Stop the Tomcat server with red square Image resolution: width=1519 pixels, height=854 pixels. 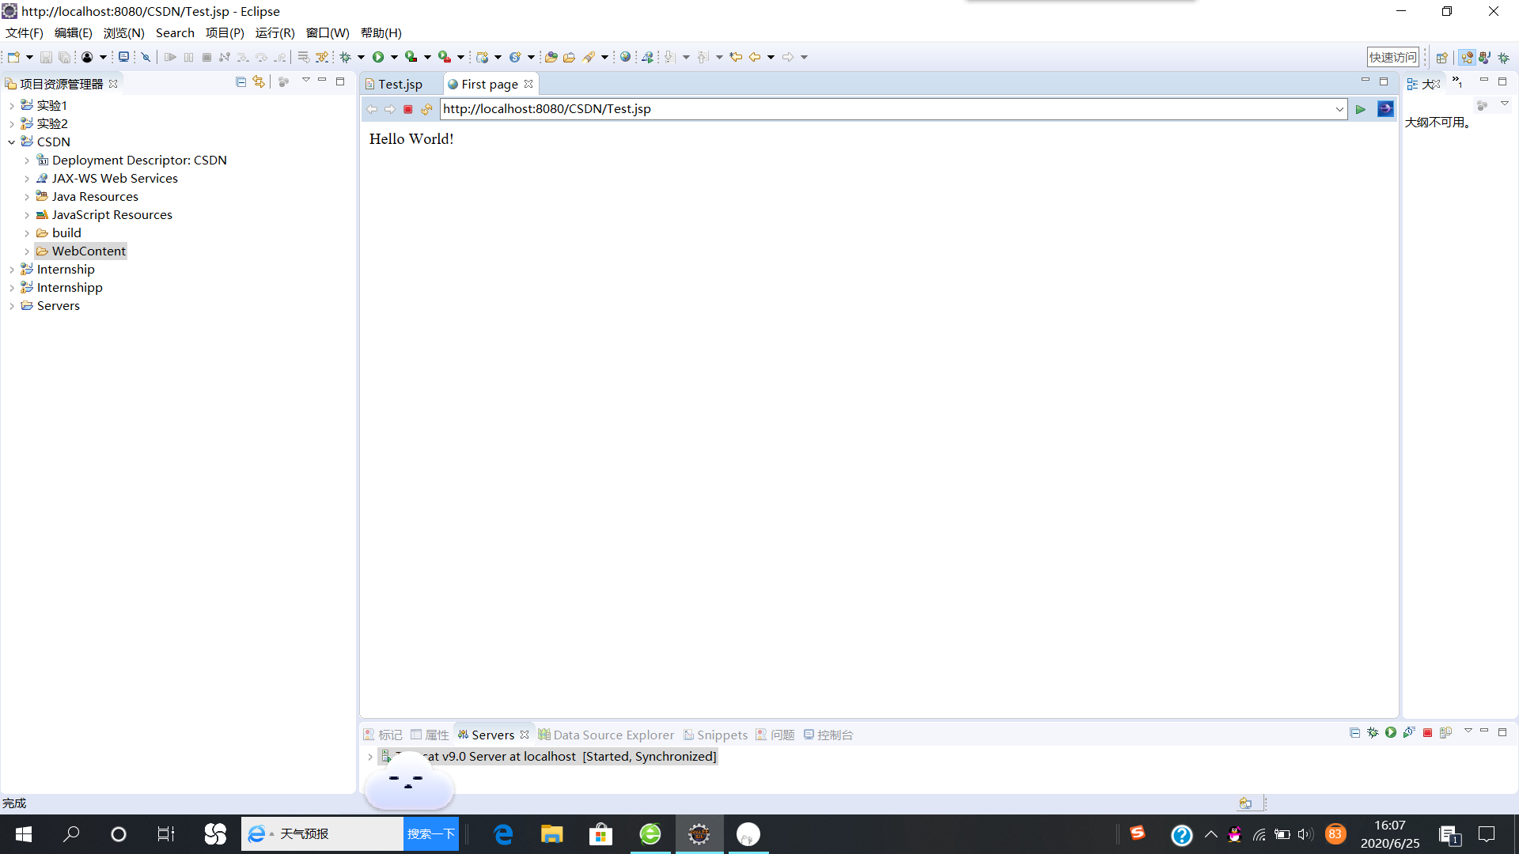pos(1427,733)
